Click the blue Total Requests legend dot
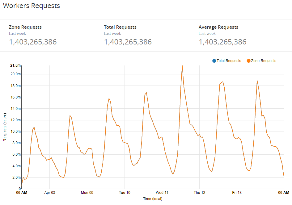Image resolution: width=292 pixels, height=205 pixels. coord(214,61)
